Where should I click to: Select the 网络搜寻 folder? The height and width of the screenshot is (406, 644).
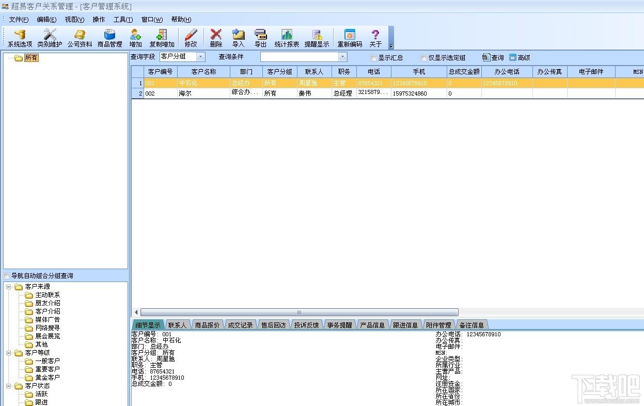48,328
